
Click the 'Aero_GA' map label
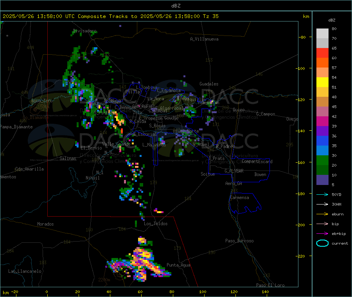pyautogui.click(x=234, y=184)
